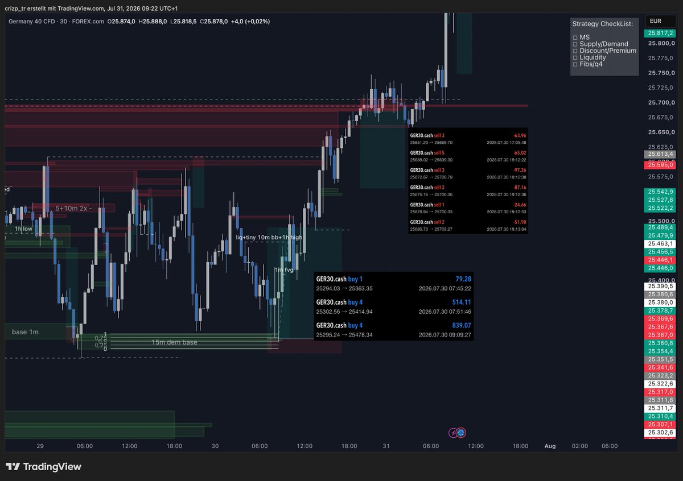Click the 31 date on time axis
683x481 pixels.
click(x=386, y=446)
